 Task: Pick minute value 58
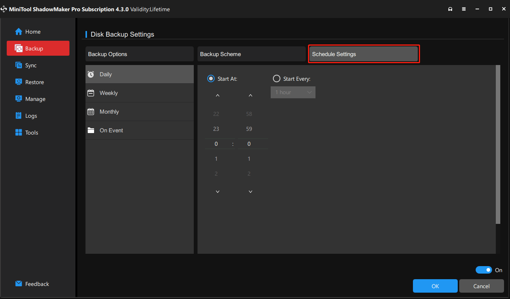pyautogui.click(x=249, y=114)
